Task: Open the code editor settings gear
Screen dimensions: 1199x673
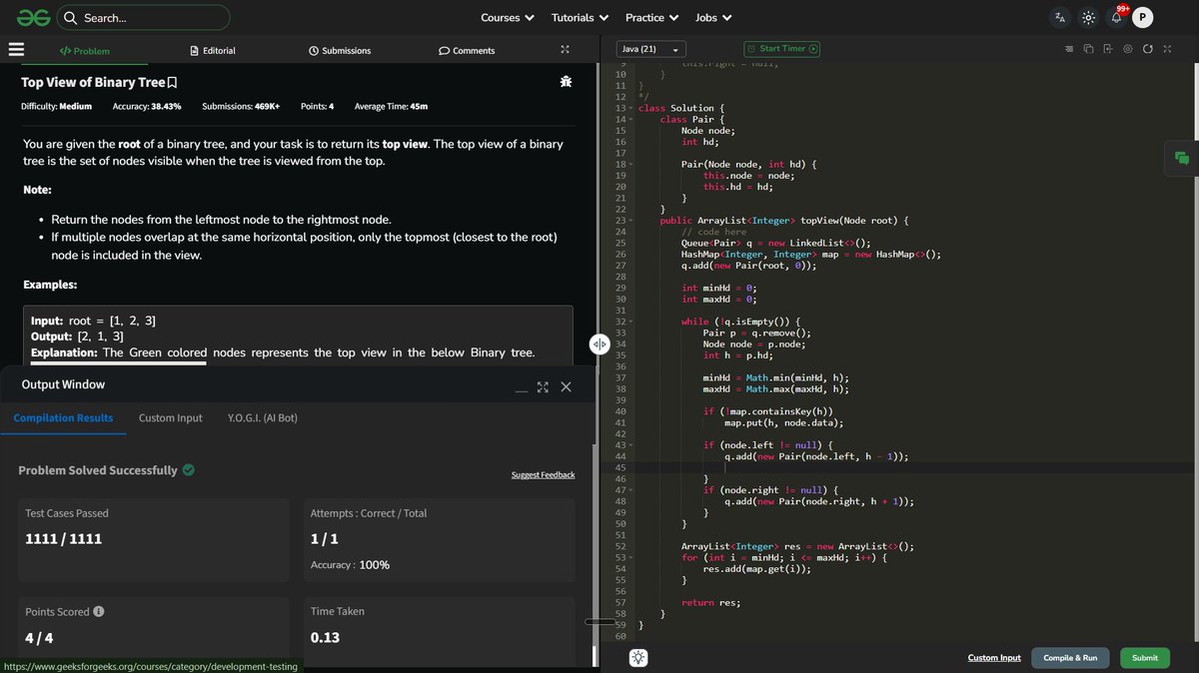Action: click(x=1128, y=49)
